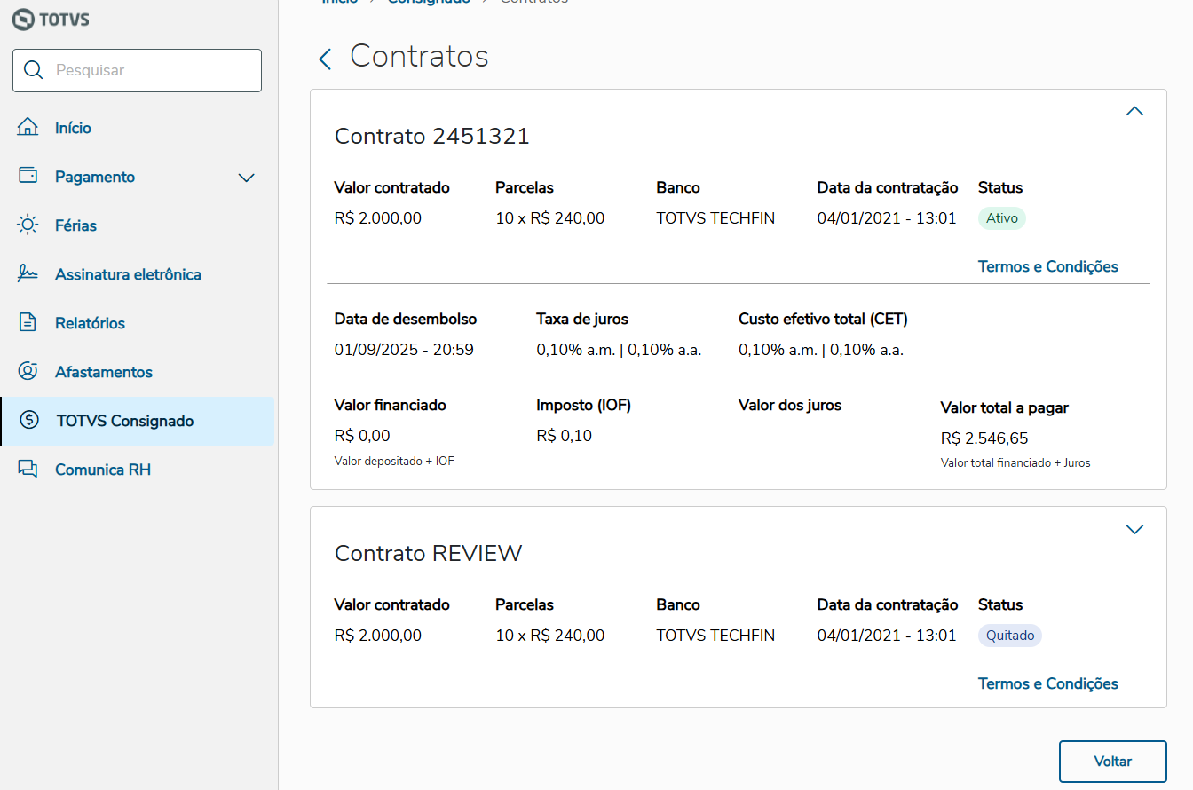
Task: Go back using the arrow beside Contratos
Action: click(325, 59)
